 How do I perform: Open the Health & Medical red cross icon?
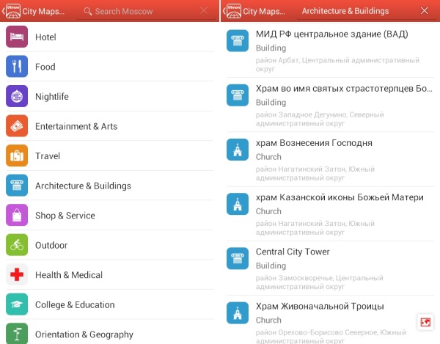[x=17, y=275]
